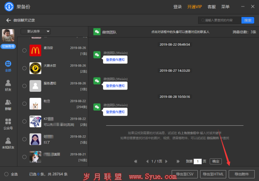Export chats with 导出至HTML button
The image size is (259, 181).
[x=213, y=174]
